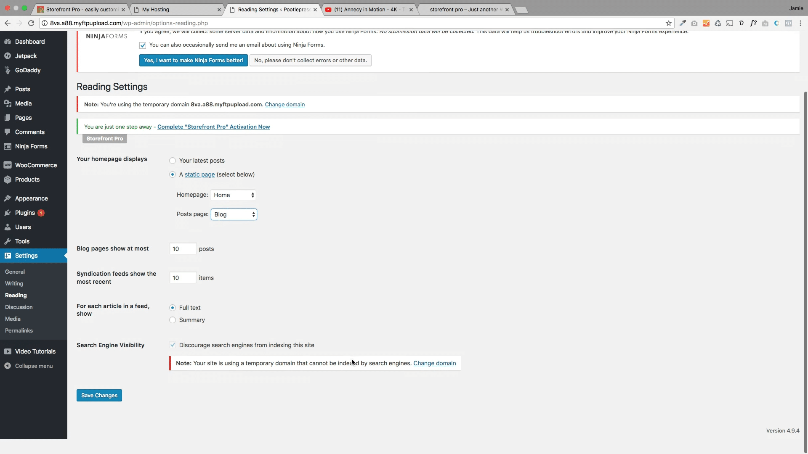Click the Plugins plug icon
808x454 pixels.
8,213
